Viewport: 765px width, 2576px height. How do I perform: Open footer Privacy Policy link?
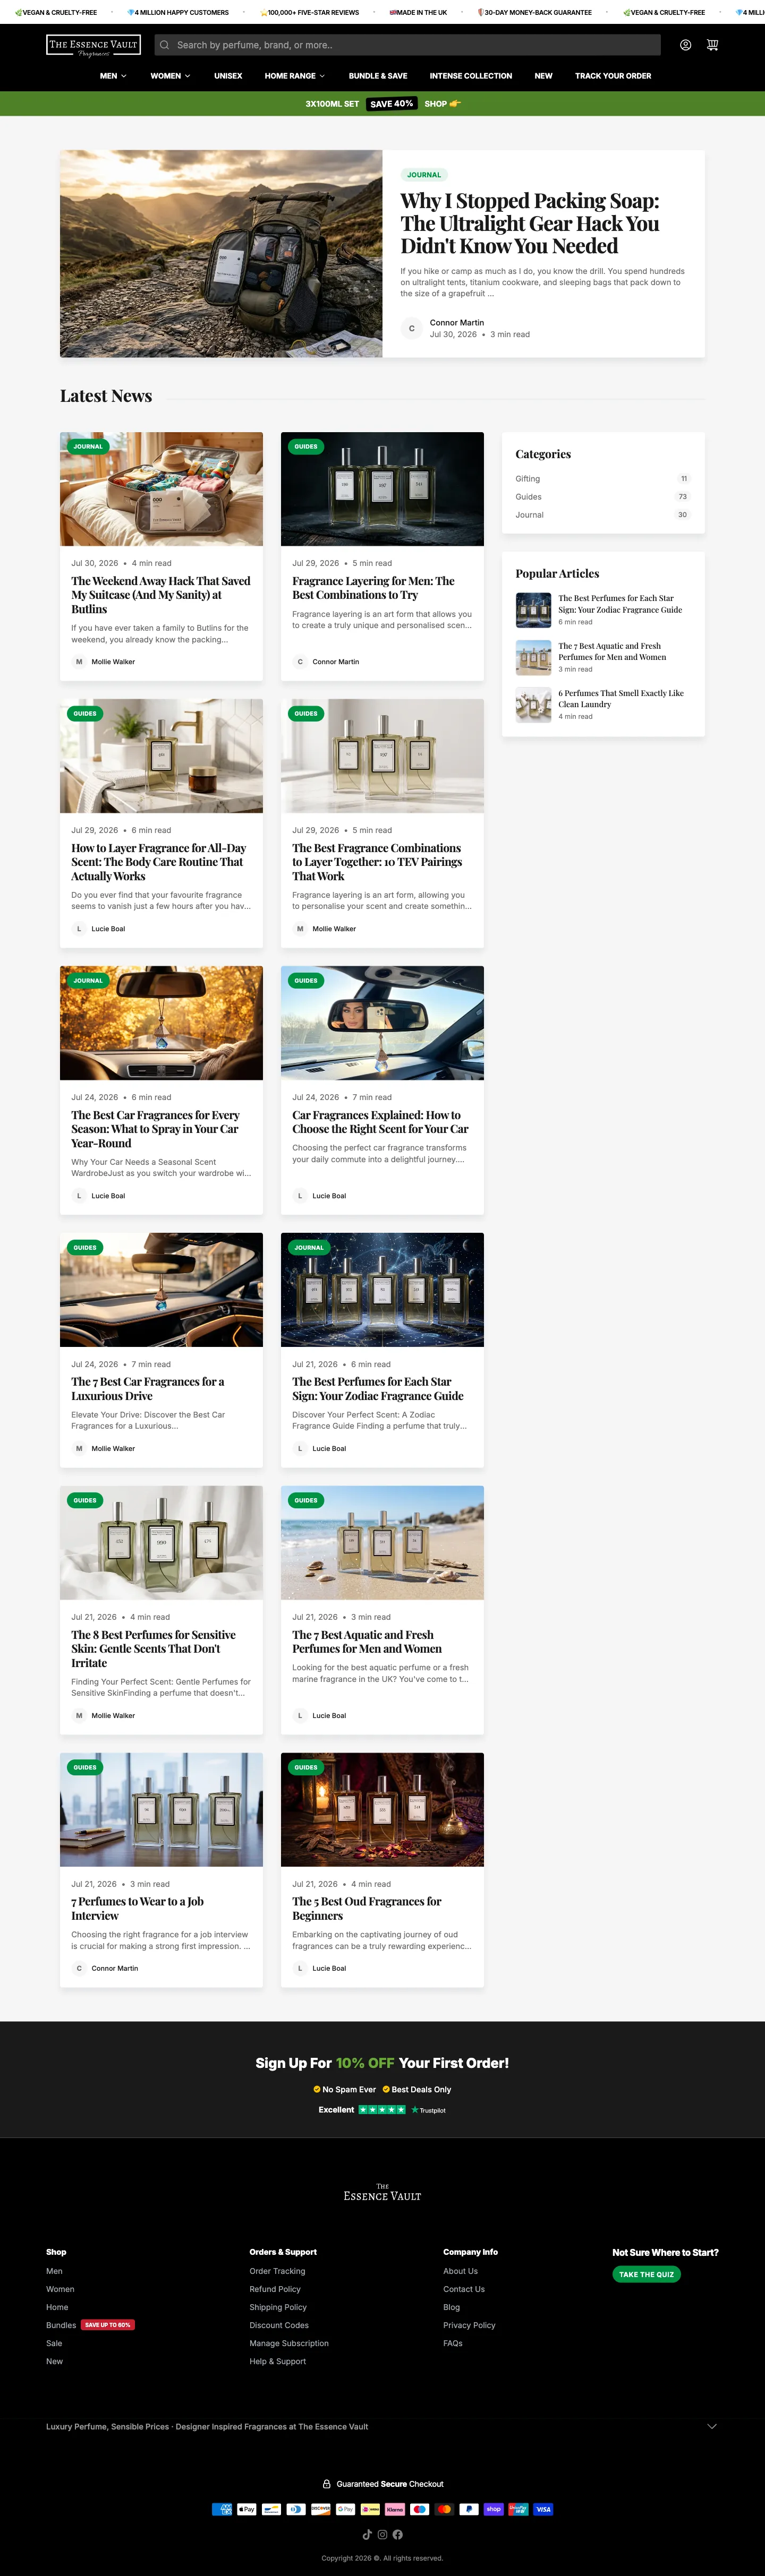click(x=469, y=2325)
